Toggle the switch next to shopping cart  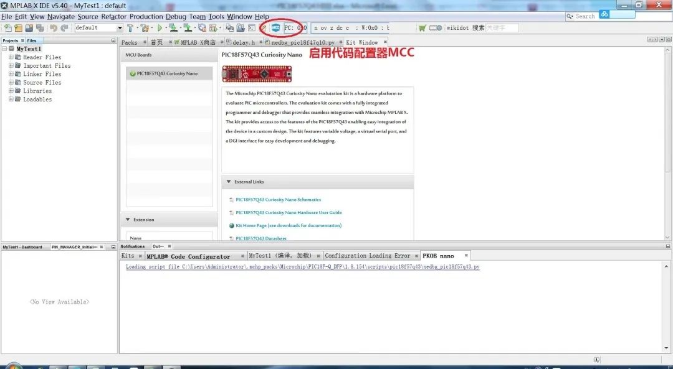(x=436, y=28)
